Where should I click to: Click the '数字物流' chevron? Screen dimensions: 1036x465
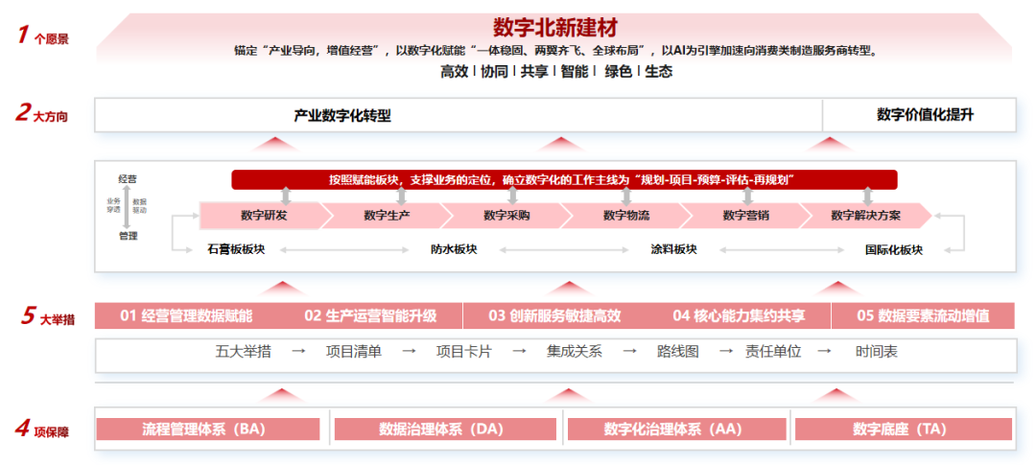[x=626, y=216]
